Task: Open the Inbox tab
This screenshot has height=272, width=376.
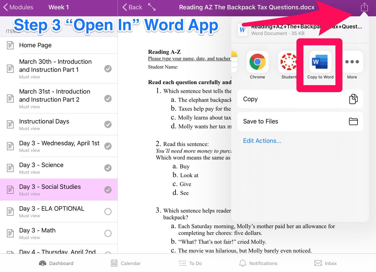Action: [x=326, y=263]
